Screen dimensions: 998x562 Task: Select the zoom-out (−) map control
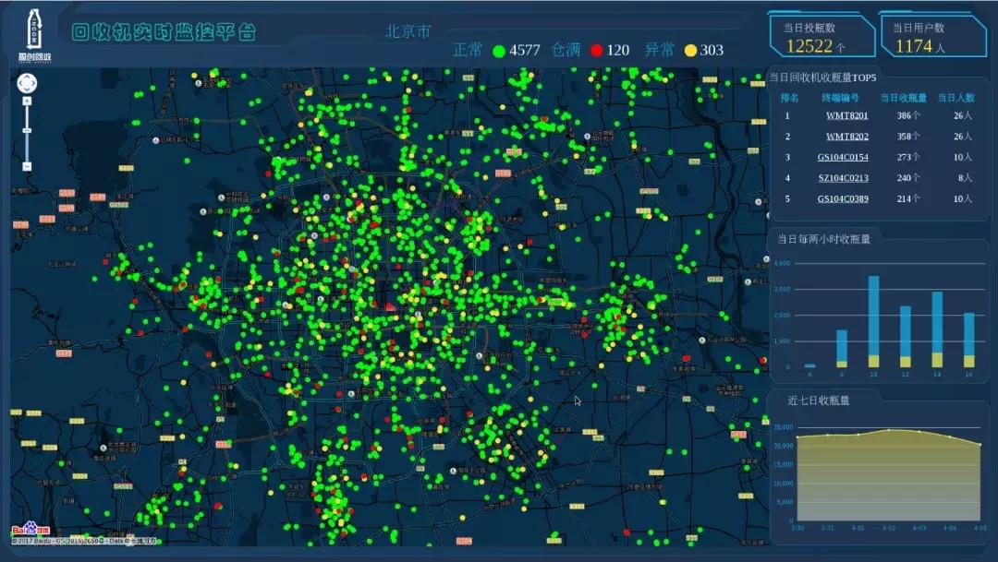coord(27,165)
